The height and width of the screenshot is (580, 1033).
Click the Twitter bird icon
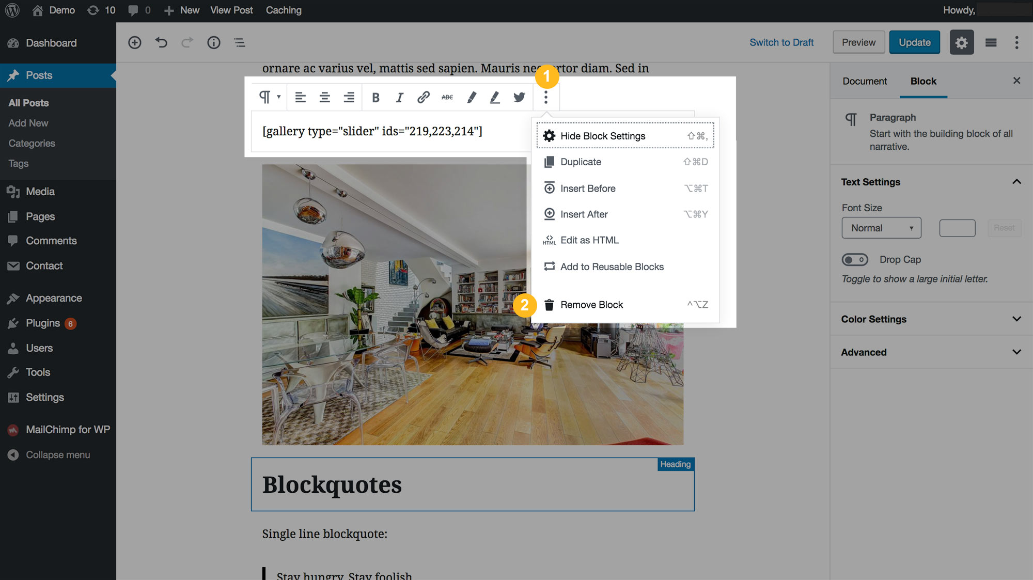tap(519, 97)
